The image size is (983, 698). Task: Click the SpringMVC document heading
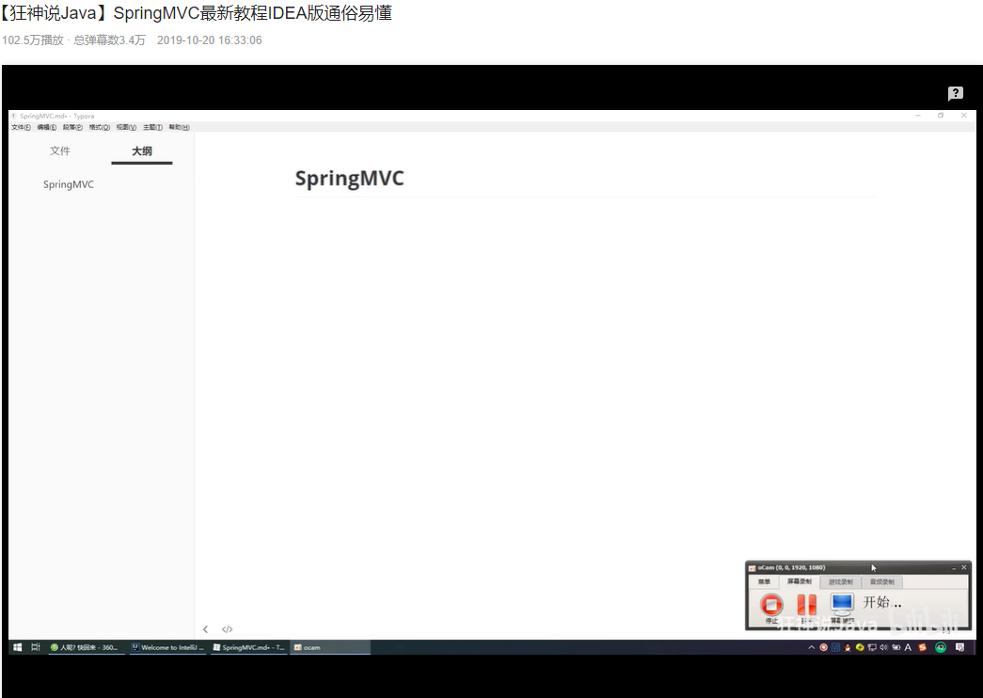pos(349,179)
